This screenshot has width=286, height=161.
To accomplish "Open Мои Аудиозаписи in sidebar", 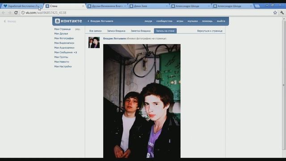I will (64, 48).
